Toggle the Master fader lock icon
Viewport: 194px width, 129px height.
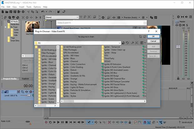pos(178,78)
